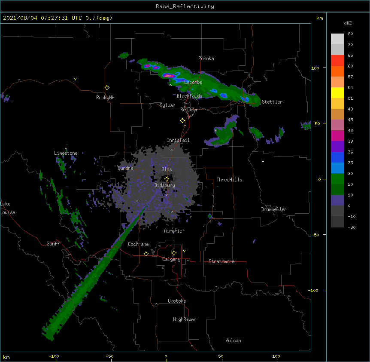The height and width of the screenshot is (362, 370).
Task: Click the yellow diamond marker near RockyMH
Action: coord(107,87)
